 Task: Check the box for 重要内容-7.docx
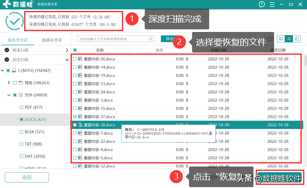[x=75, y=133]
